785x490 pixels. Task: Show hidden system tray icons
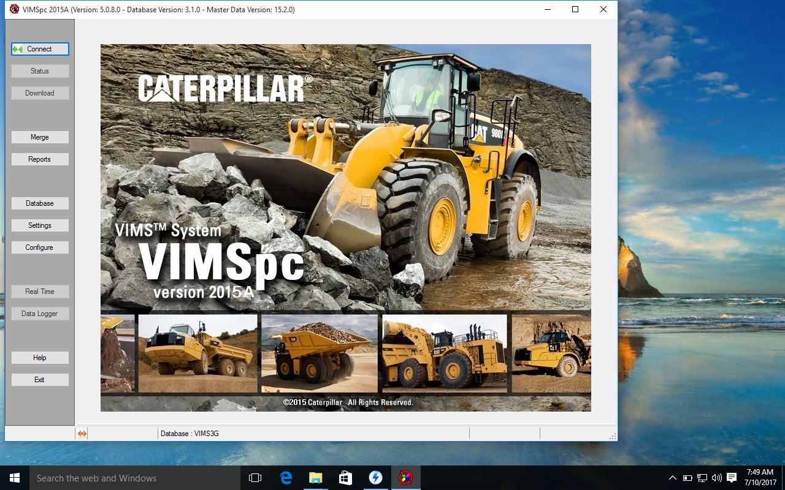(673, 478)
